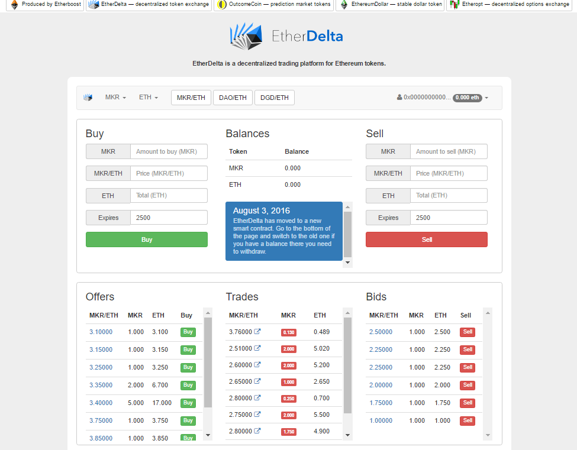This screenshot has width=577, height=450.
Task: Click the Etheropt candlestick icon in the top bar
Action: (x=454, y=5)
